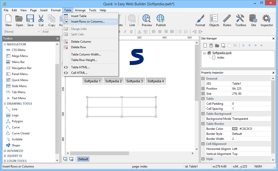278x171 pixels.
Task: Click the Softpedia 1 button
Action: (x=92, y=81)
